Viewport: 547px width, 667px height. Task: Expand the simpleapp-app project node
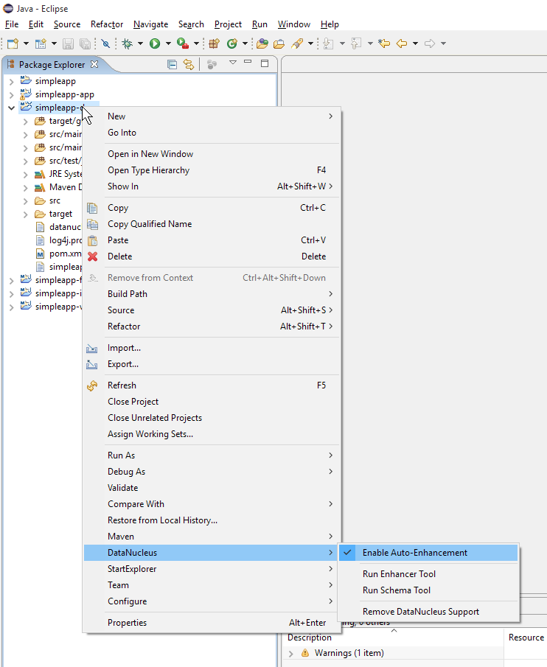pyautogui.click(x=12, y=94)
